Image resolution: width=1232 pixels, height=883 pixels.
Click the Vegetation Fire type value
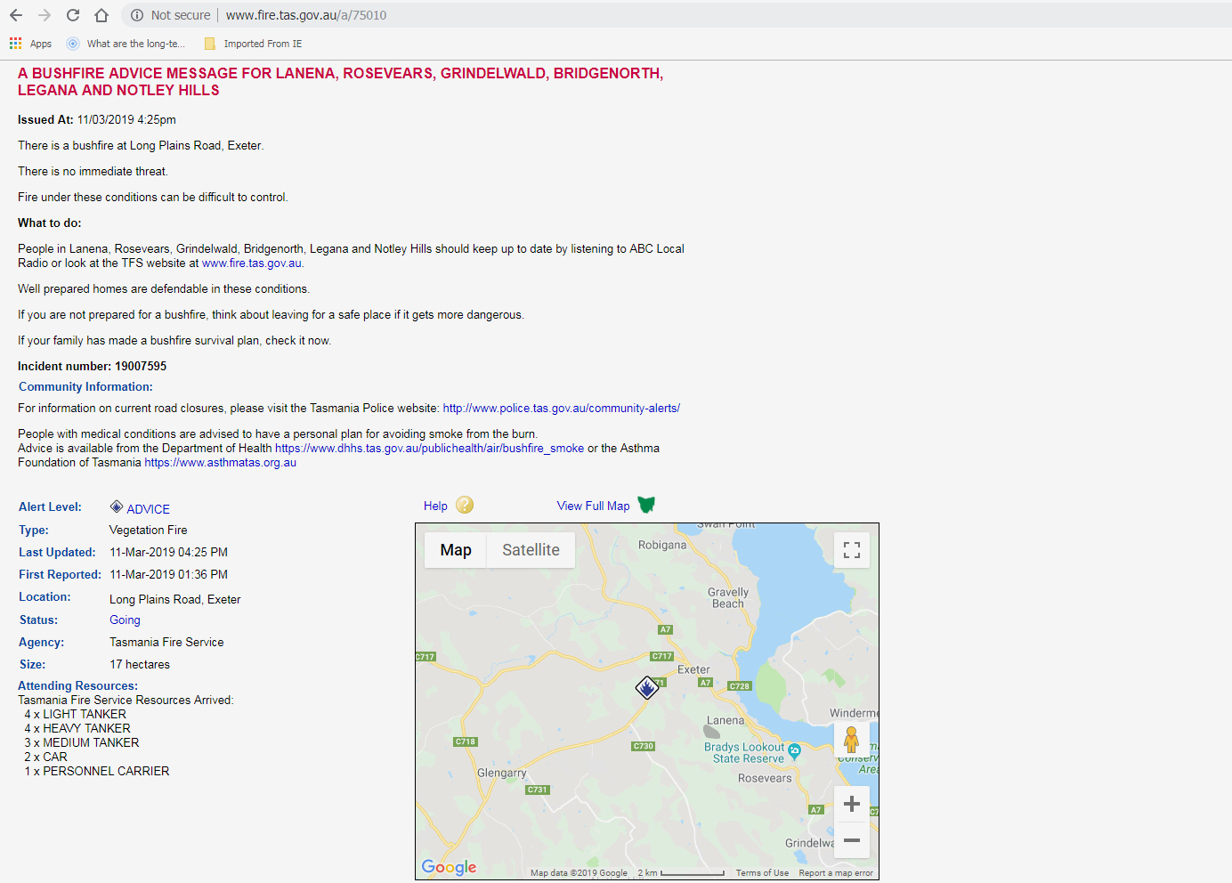pyautogui.click(x=149, y=531)
